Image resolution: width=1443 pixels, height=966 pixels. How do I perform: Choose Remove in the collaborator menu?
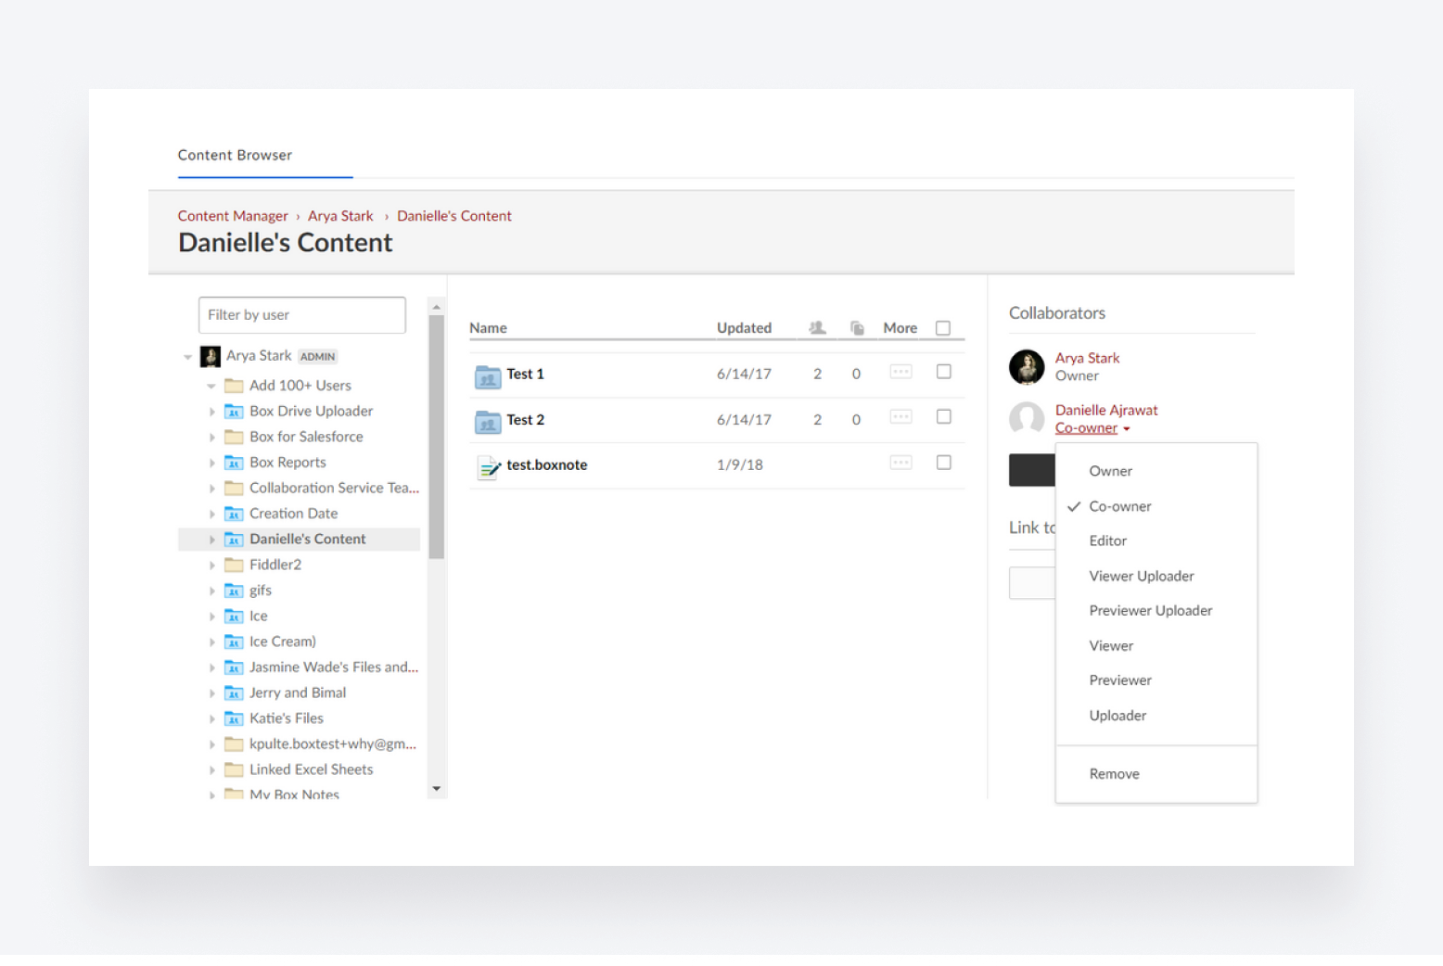tap(1114, 773)
